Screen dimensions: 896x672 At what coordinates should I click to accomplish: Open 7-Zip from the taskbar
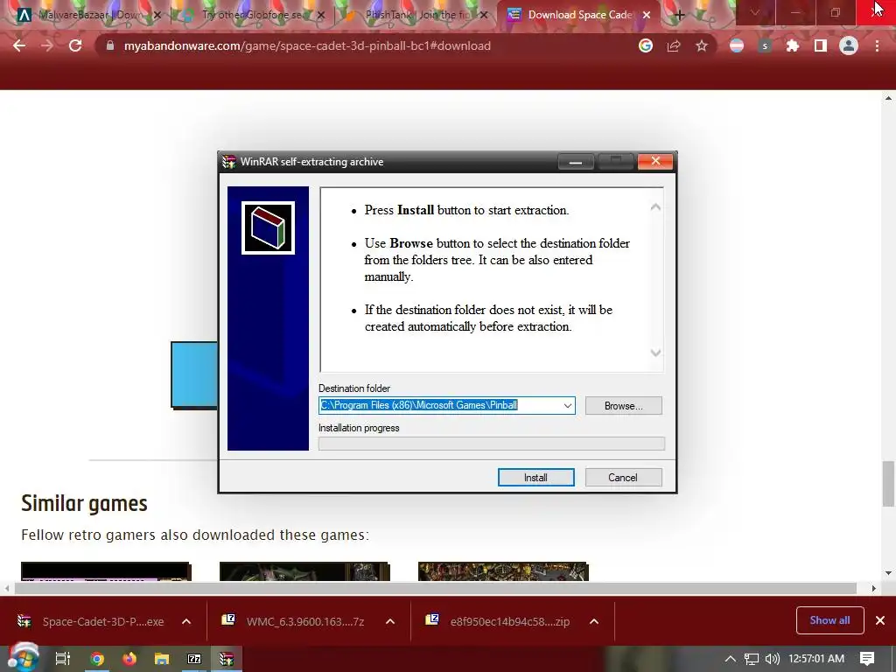(x=194, y=659)
